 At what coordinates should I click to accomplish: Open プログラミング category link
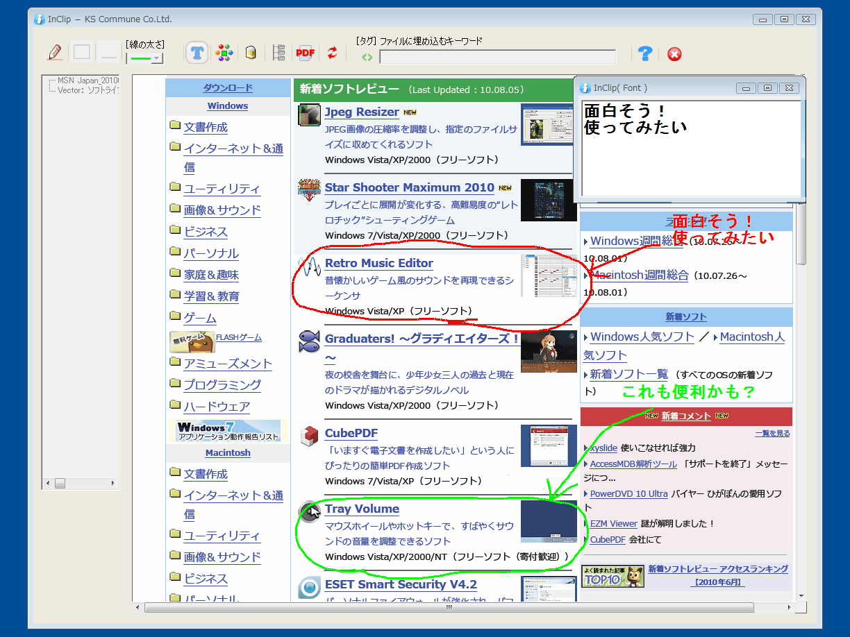(222, 384)
